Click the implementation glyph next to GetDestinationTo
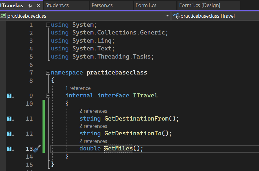This screenshot has width=259, height=171. (x=10, y=134)
